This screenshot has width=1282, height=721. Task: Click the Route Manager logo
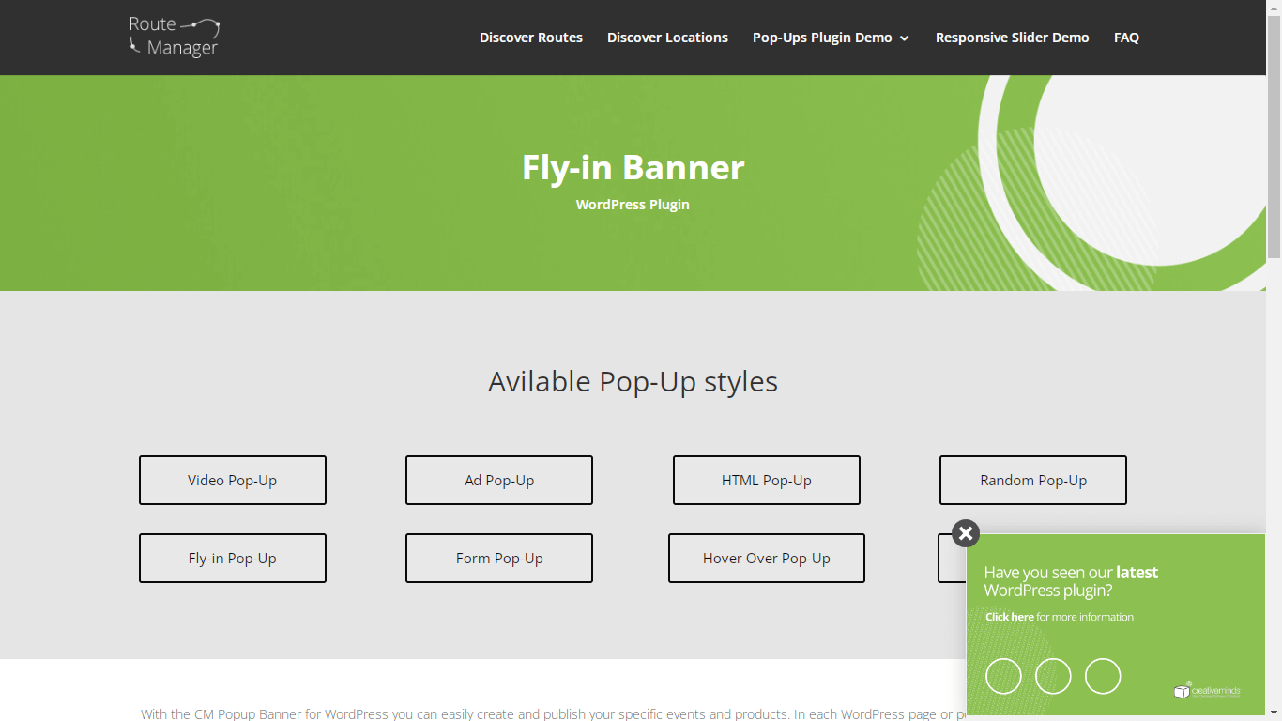point(175,37)
